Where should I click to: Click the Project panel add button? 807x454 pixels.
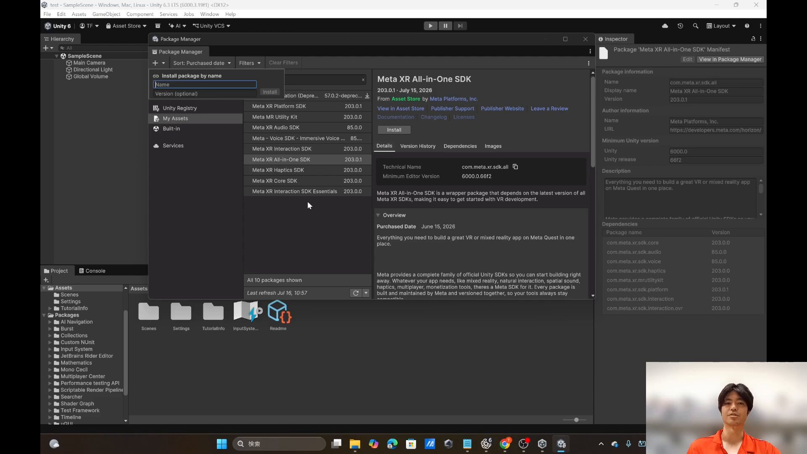click(46, 280)
